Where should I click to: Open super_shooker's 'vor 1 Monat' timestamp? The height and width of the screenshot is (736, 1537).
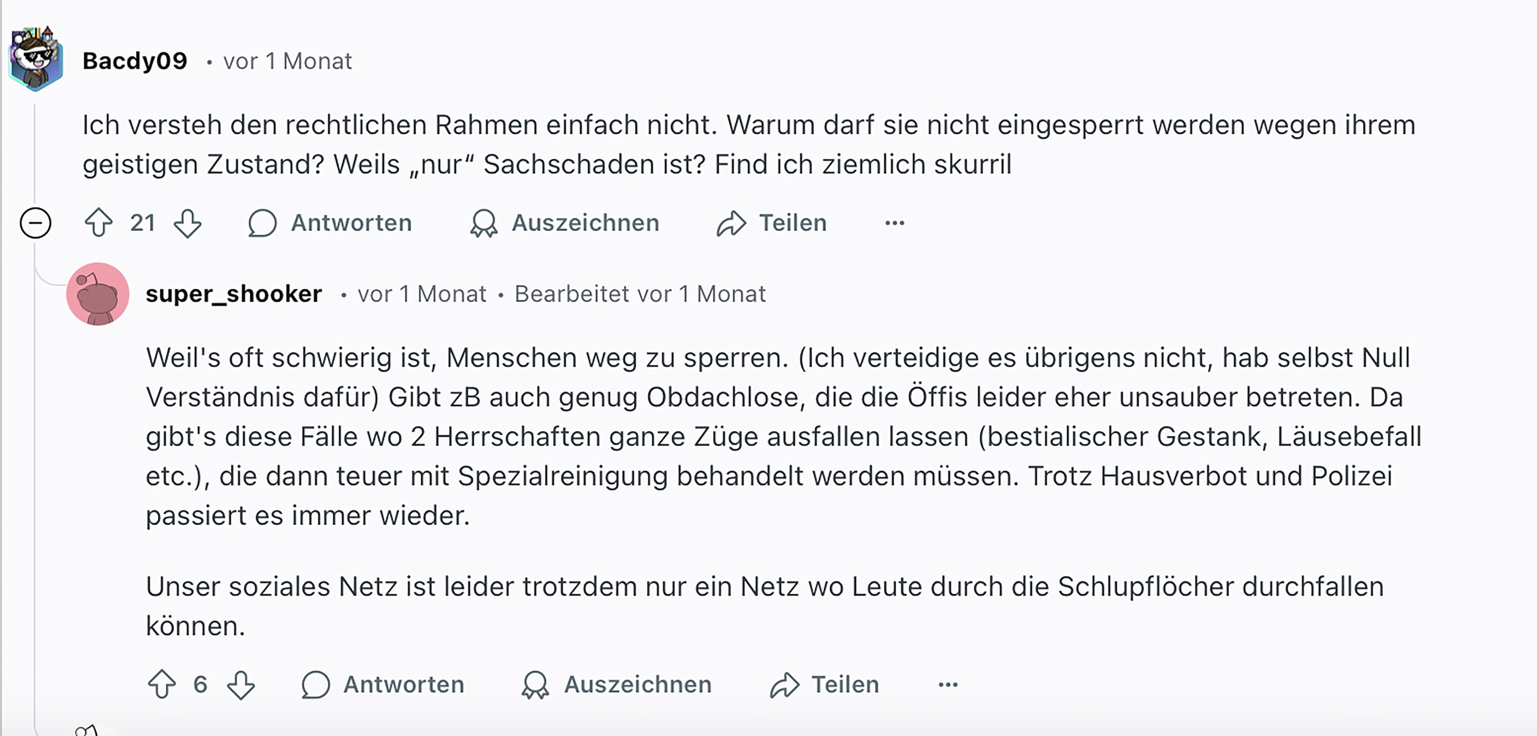422,294
